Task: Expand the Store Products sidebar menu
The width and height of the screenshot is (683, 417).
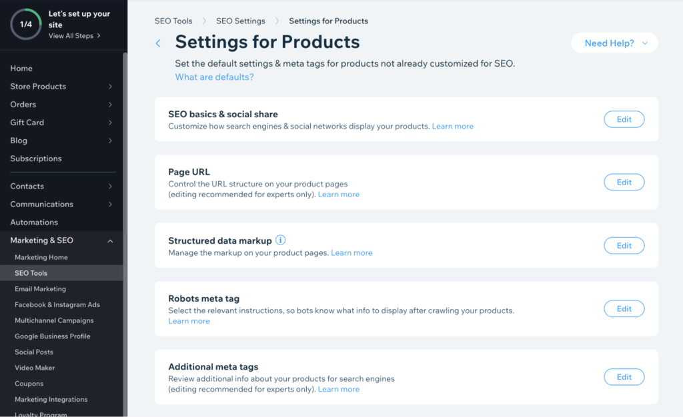Action: [x=110, y=87]
